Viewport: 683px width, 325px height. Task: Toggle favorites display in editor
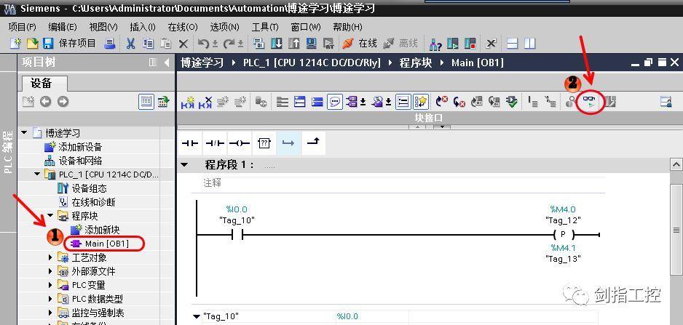tap(421, 103)
